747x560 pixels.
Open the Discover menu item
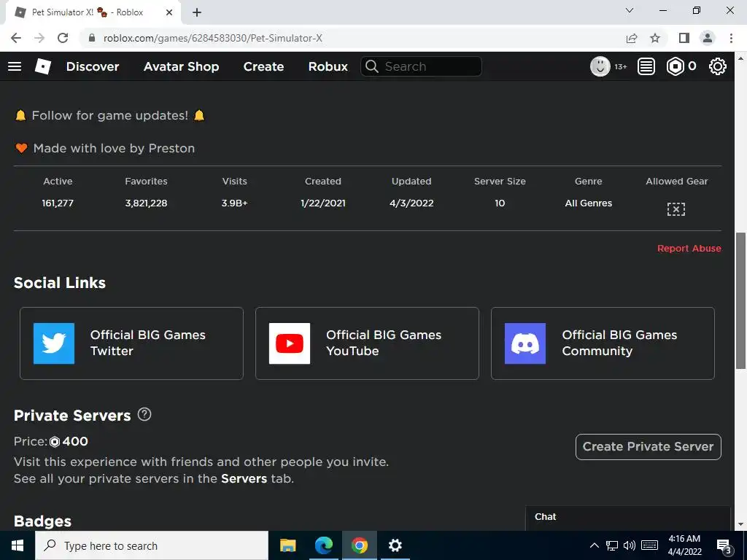tap(93, 66)
